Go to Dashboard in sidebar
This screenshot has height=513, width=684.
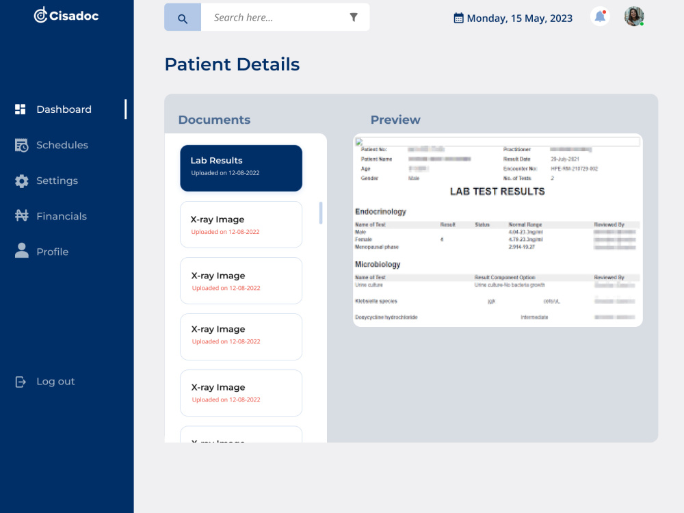(64, 109)
